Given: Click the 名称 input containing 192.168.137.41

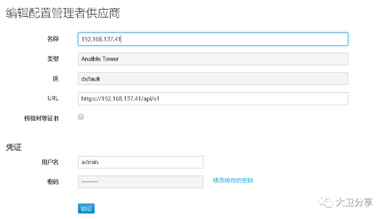Looking at the screenshot, I should coord(213,39).
